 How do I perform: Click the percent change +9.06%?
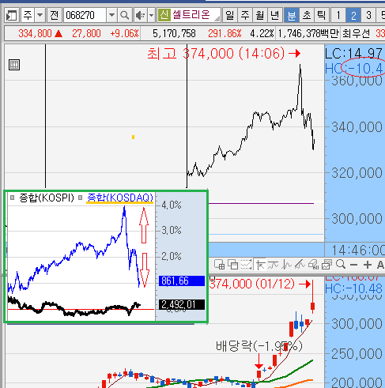[x=124, y=33]
